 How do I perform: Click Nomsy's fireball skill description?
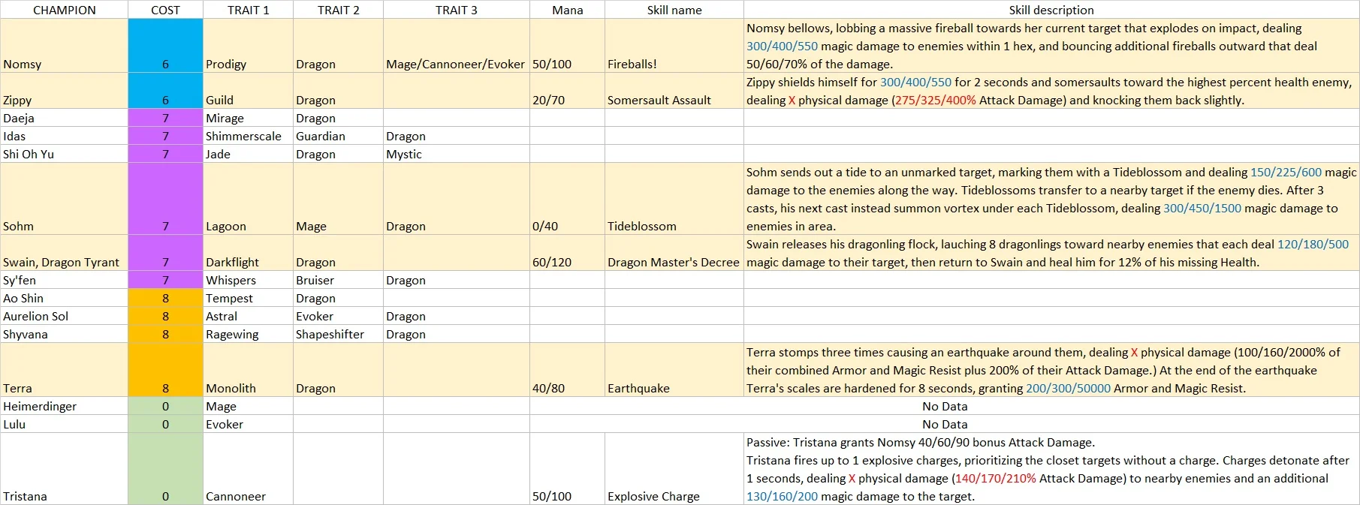point(1051,46)
